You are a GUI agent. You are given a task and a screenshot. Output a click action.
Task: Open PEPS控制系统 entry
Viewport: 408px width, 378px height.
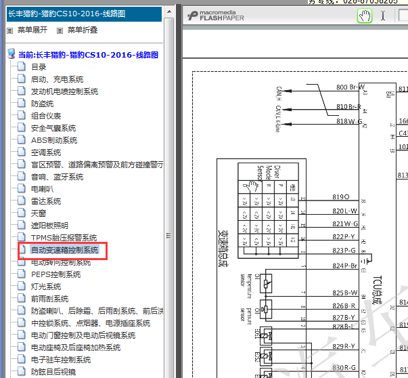click(56, 274)
